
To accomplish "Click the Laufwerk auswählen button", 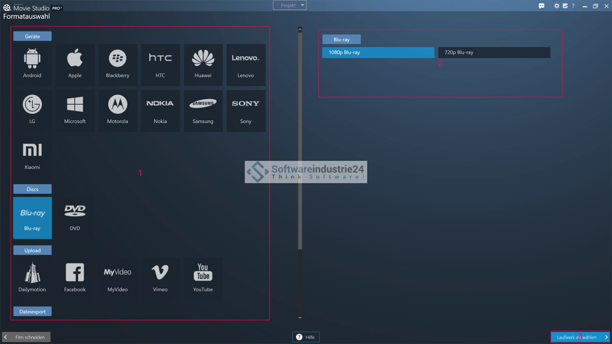I will (580, 337).
